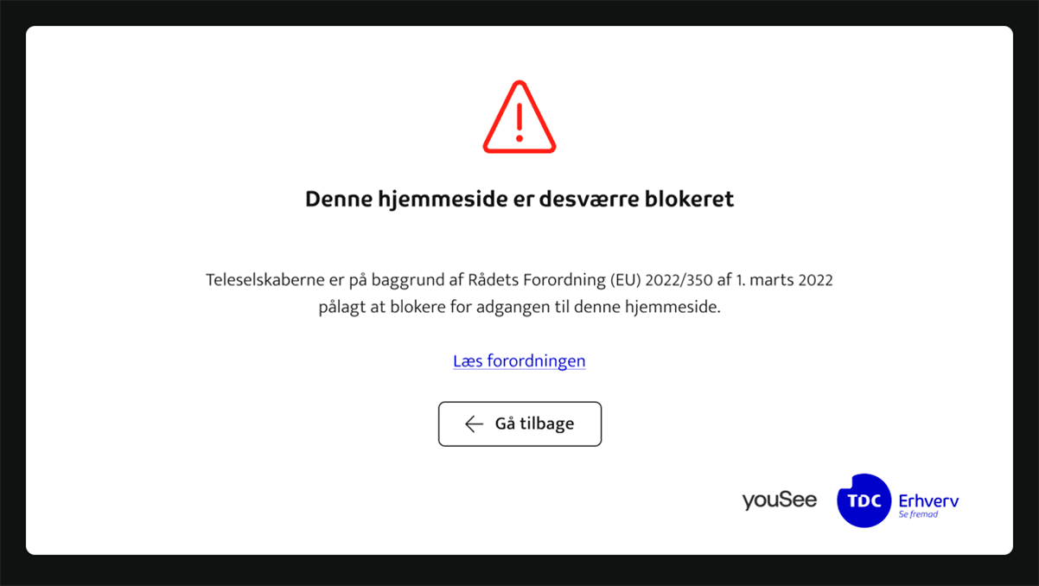Click the youSee wordmark logo

779,500
